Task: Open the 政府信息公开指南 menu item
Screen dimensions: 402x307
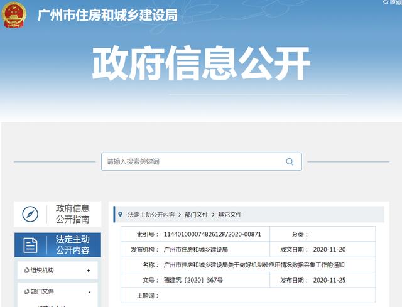Action: click(58, 214)
